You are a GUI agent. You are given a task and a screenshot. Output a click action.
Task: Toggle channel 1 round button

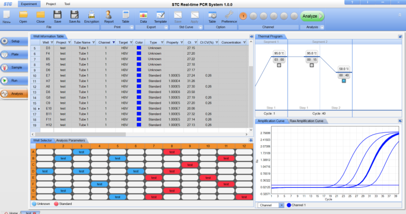[x=243, y=16]
